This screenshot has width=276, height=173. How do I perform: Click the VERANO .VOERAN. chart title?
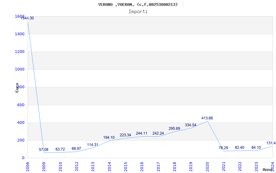pyautogui.click(x=138, y=4)
